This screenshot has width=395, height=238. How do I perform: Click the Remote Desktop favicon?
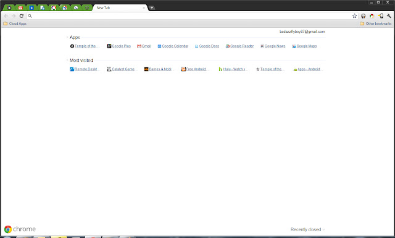click(x=72, y=69)
